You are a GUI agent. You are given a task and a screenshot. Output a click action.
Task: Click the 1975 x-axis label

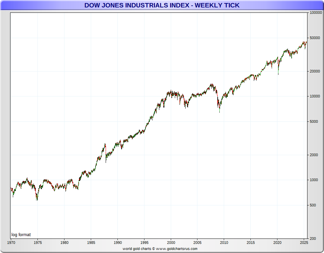tap(37, 243)
